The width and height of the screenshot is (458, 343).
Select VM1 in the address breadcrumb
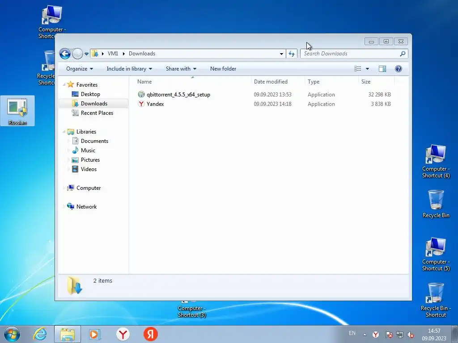pos(113,54)
